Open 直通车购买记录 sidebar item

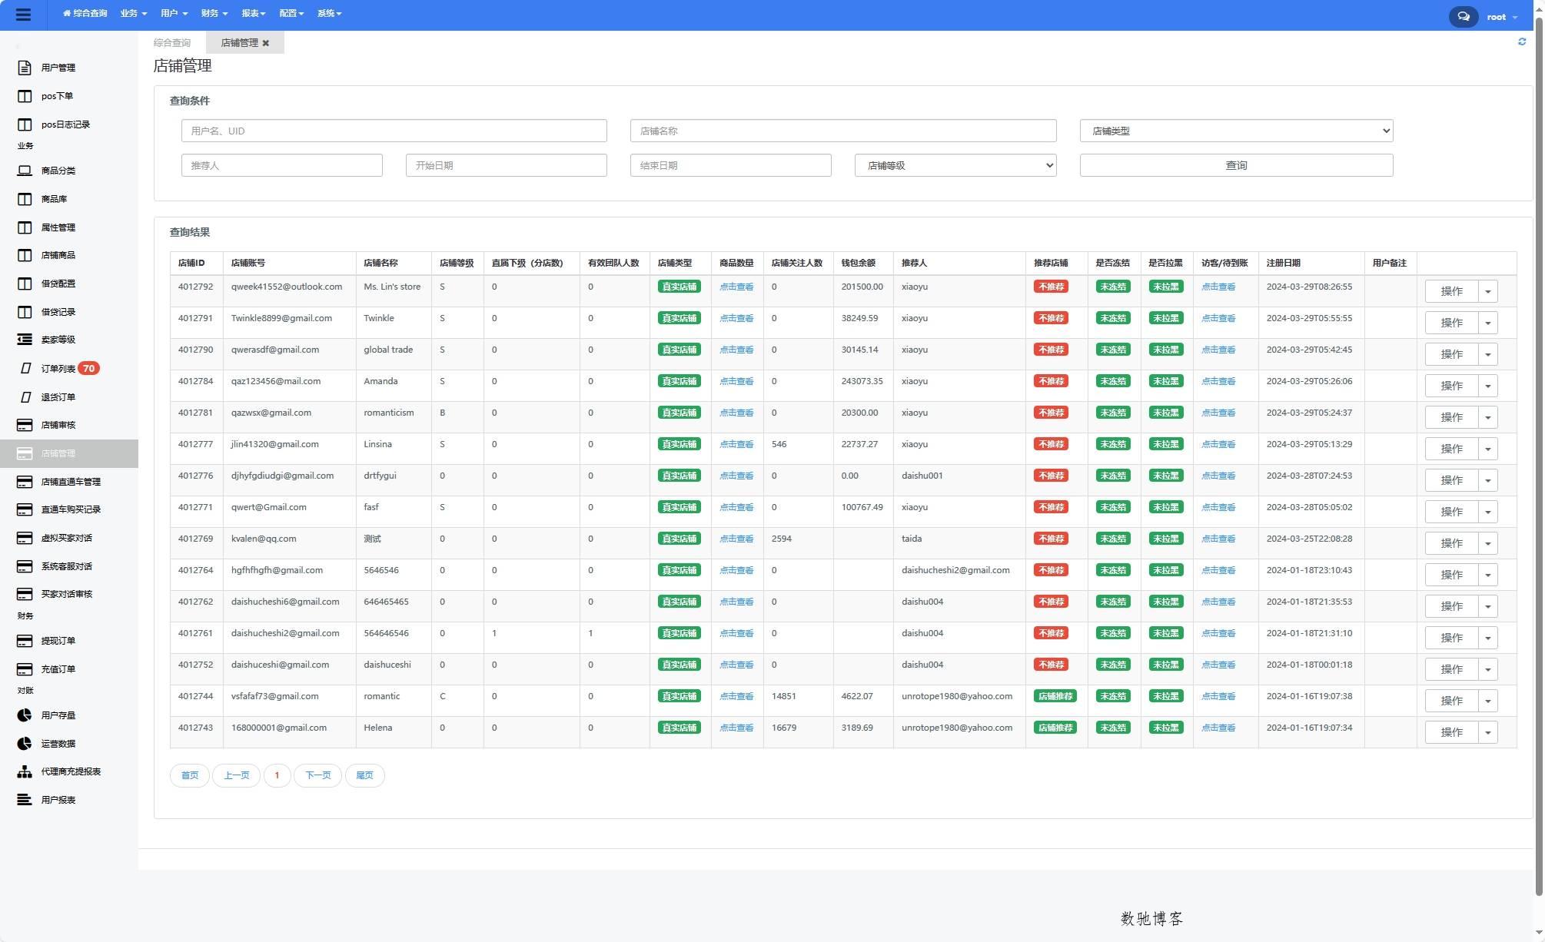coord(71,509)
